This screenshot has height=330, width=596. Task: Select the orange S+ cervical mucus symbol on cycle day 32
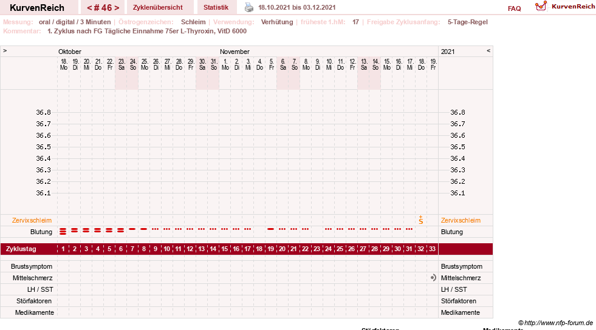tap(421, 220)
